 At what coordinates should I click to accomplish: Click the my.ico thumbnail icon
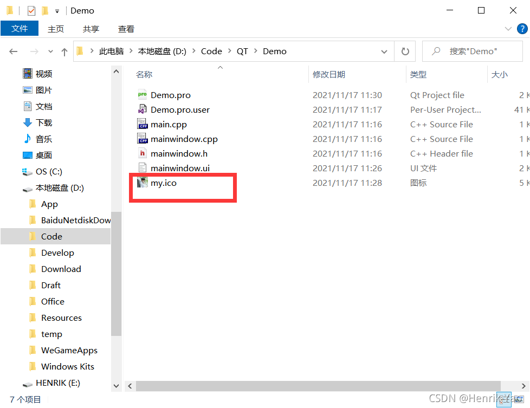(143, 183)
